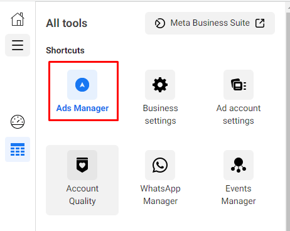Image resolution: width=290 pixels, height=231 pixels.
Task: Open Business settings gear shortcut
Action: [160, 97]
